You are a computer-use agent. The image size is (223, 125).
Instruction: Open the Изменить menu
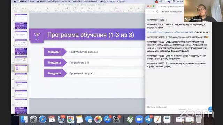(x=41, y=1)
